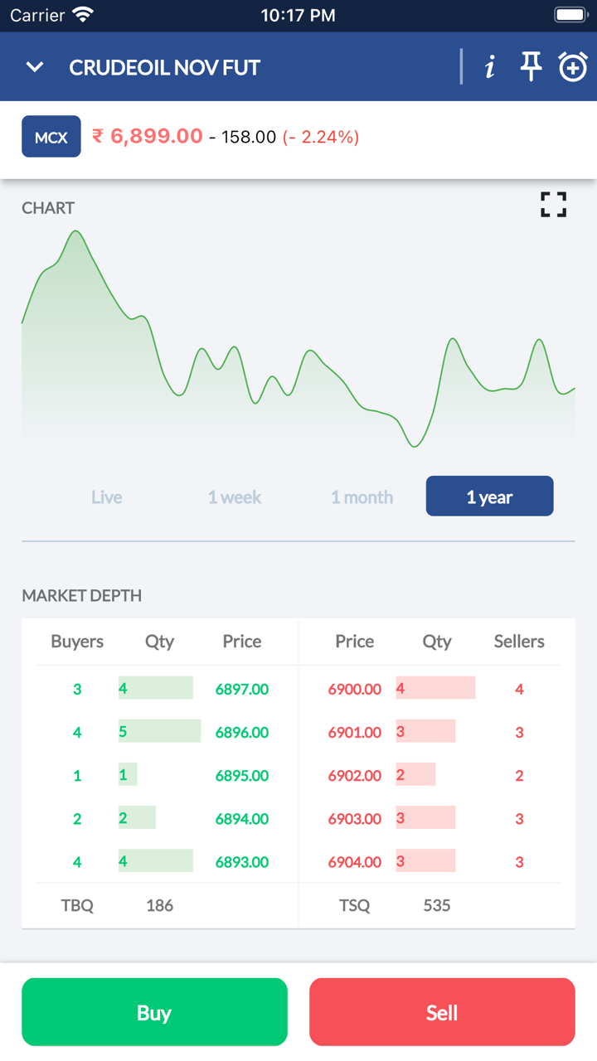Tap the MCX exchange badge
The height and width of the screenshot is (1061, 597).
pos(51,137)
